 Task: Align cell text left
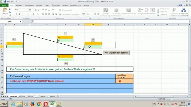[x=43, y=14]
